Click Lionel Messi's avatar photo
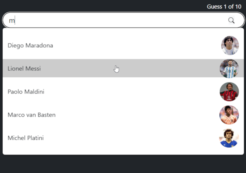Screen dimensions: 246x173 click(x=229, y=68)
